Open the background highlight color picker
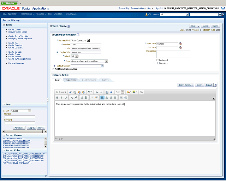This screenshot has height=181, width=226. (x=135, y=92)
